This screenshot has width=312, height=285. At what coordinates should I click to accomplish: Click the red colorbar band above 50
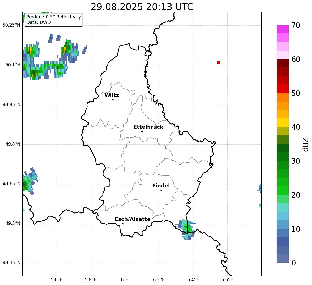[282, 89]
